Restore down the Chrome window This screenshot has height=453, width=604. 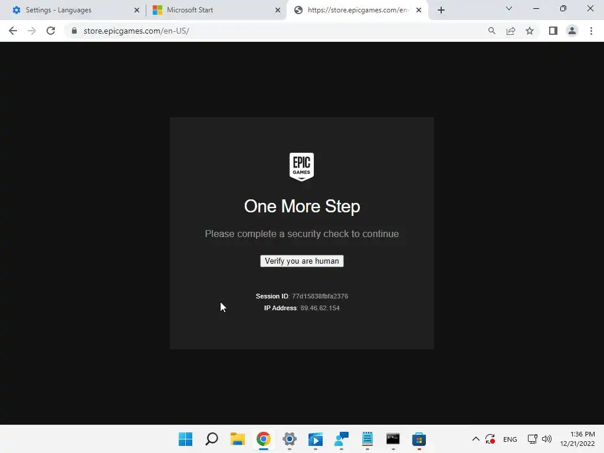pos(563,8)
